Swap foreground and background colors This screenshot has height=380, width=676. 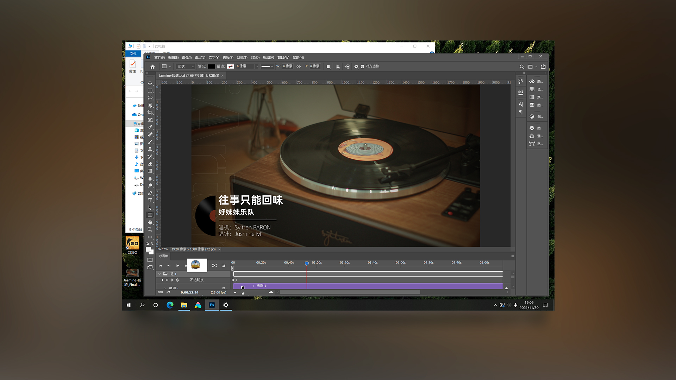[x=152, y=243]
